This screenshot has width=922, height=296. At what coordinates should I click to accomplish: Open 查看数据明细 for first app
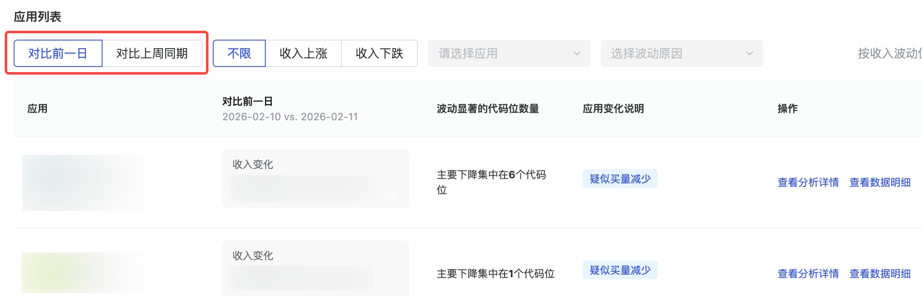(x=880, y=183)
